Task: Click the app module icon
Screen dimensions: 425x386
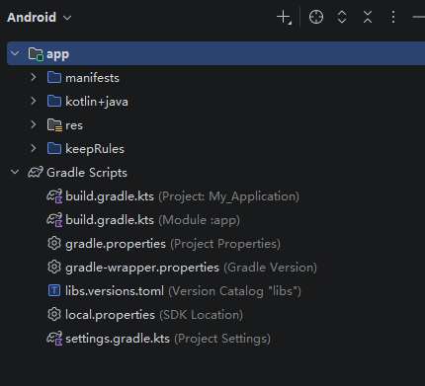Action: point(36,54)
